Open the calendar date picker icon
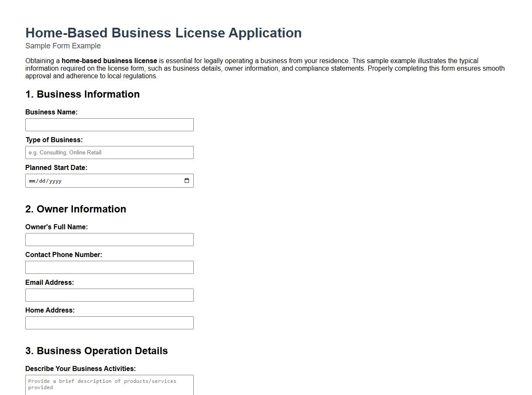Screen dimensions: 532x395 [187, 180]
